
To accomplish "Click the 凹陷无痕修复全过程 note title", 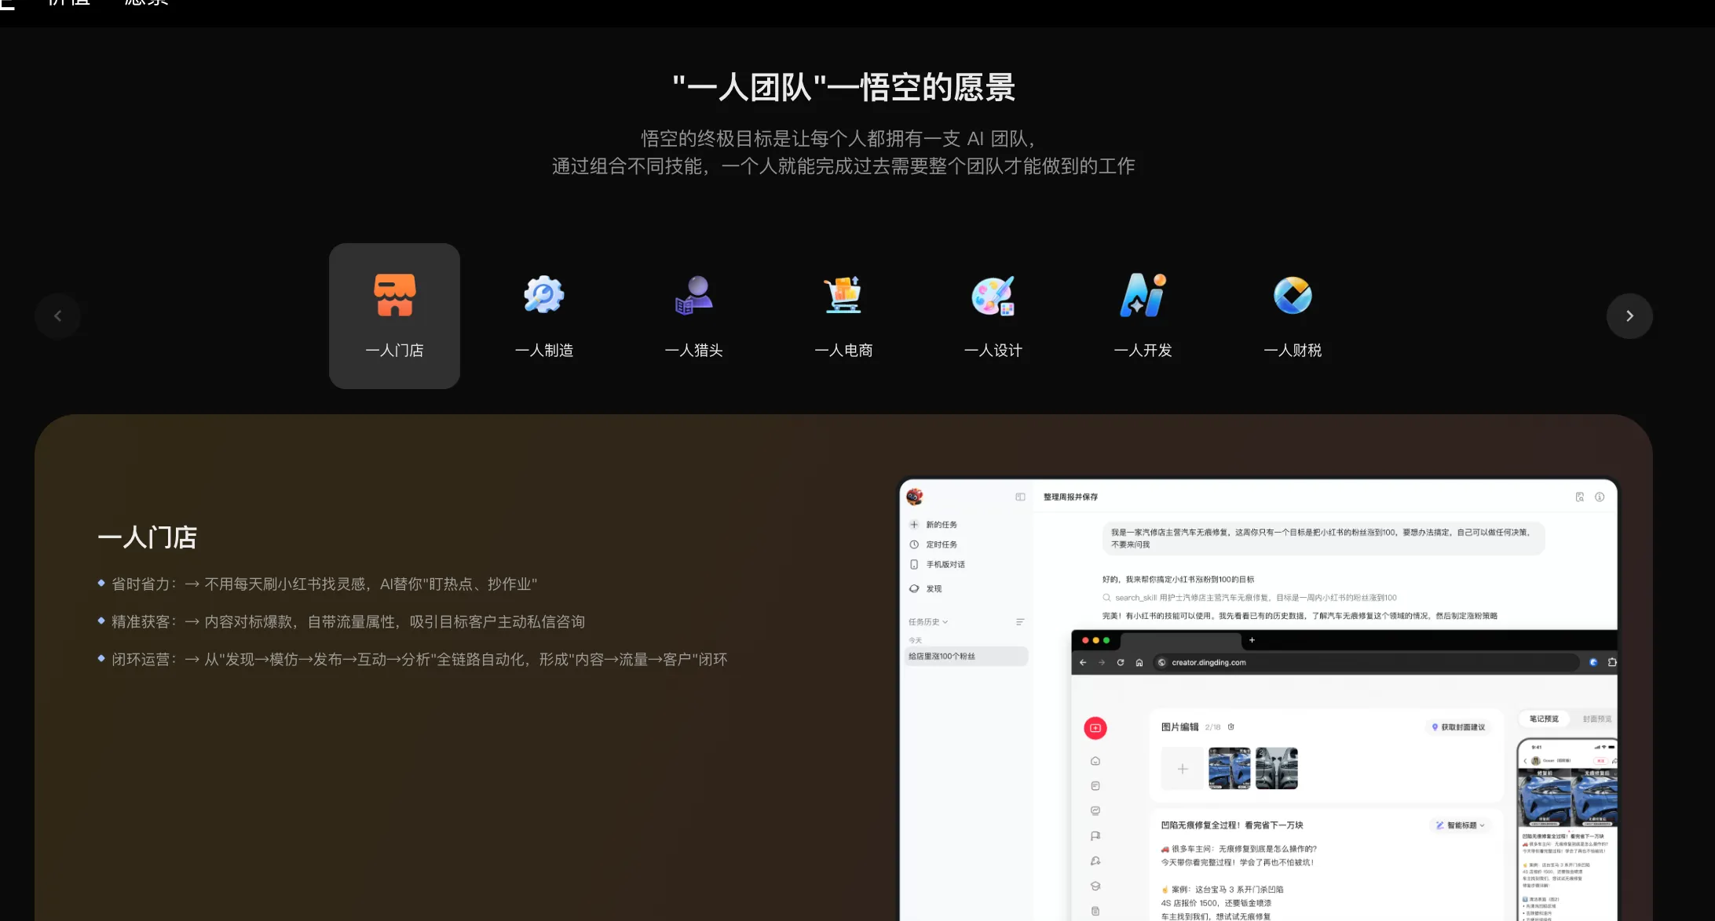I will coord(1232,825).
